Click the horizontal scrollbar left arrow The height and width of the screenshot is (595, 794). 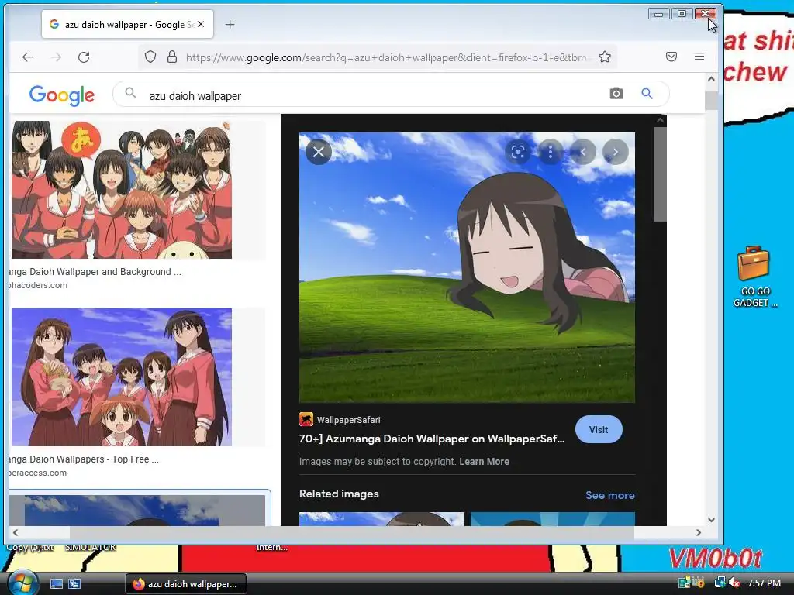[x=16, y=533]
